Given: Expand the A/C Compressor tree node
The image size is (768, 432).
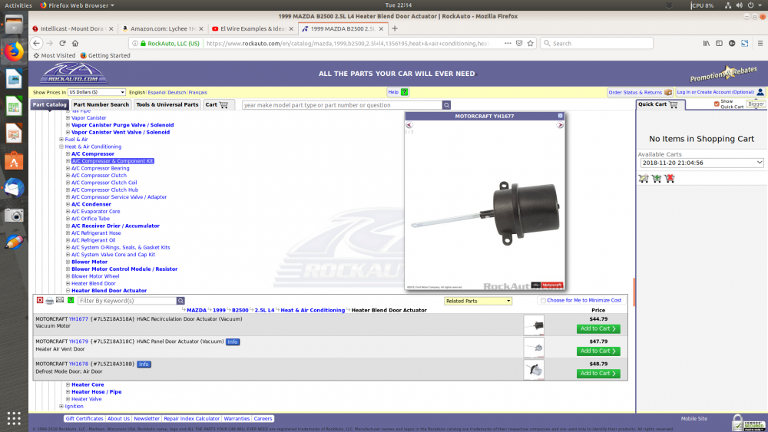Looking at the screenshot, I should click(68, 154).
